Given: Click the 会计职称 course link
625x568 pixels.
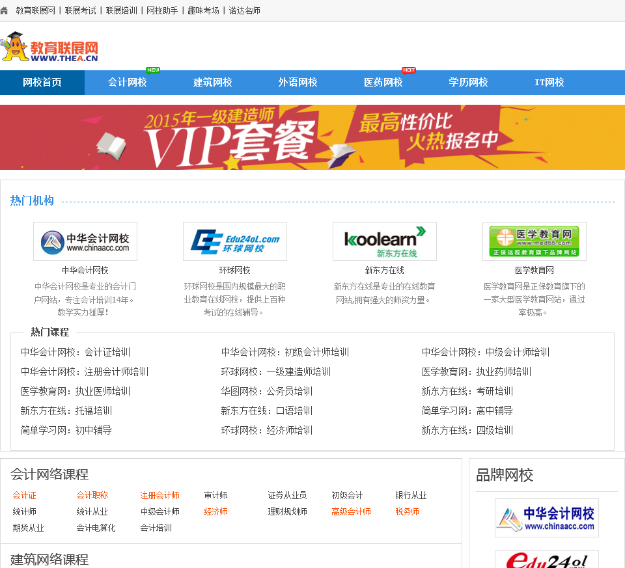Looking at the screenshot, I should (x=92, y=496).
